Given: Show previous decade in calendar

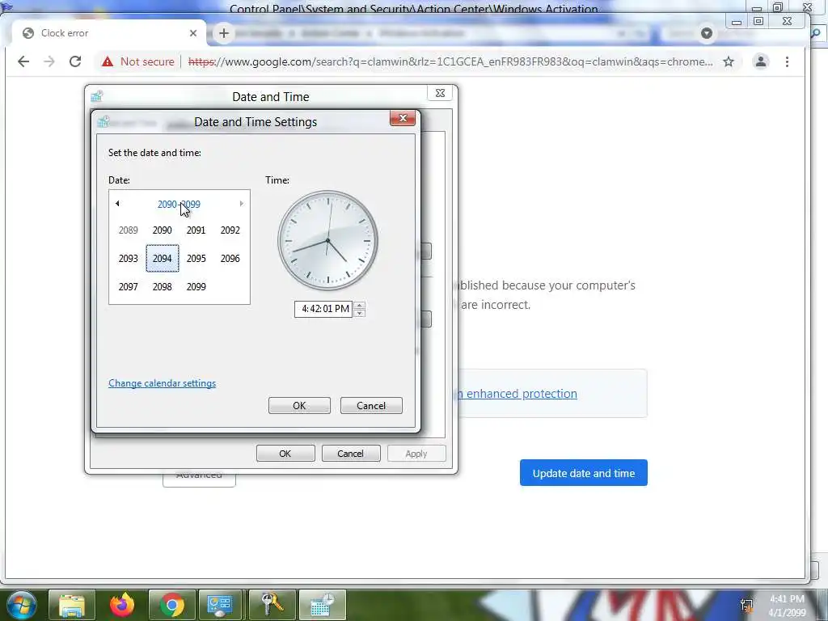Looking at the screenshot, I should coord(117,203).
